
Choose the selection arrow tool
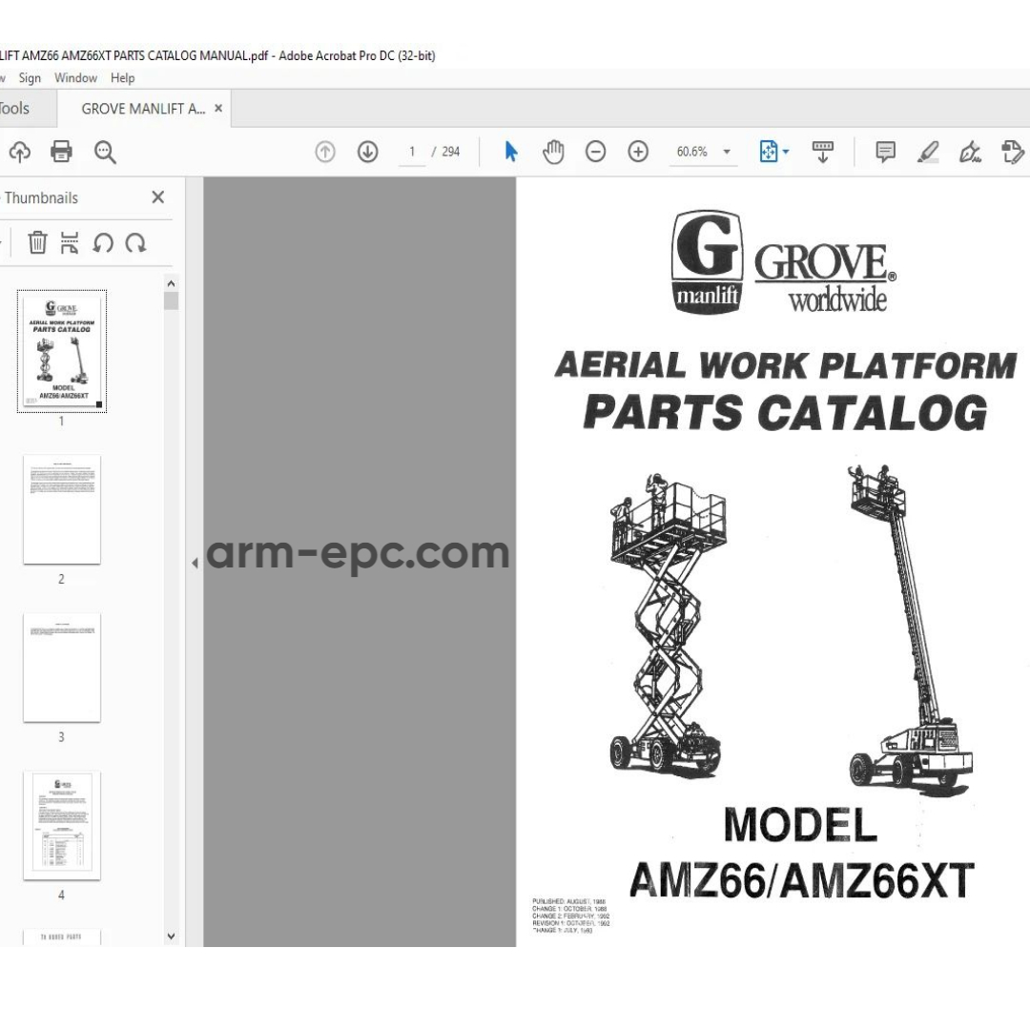(x=511, y=152)
